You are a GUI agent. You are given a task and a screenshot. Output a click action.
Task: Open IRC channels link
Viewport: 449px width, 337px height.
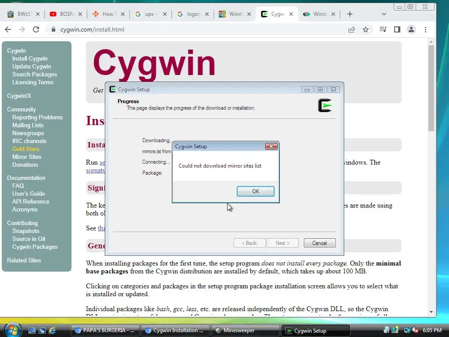(x=29, y=141)
